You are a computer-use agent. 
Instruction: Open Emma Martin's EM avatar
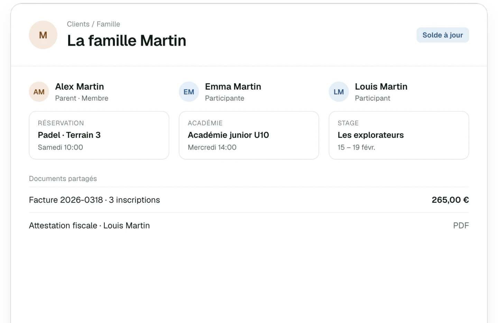(189, 92)
